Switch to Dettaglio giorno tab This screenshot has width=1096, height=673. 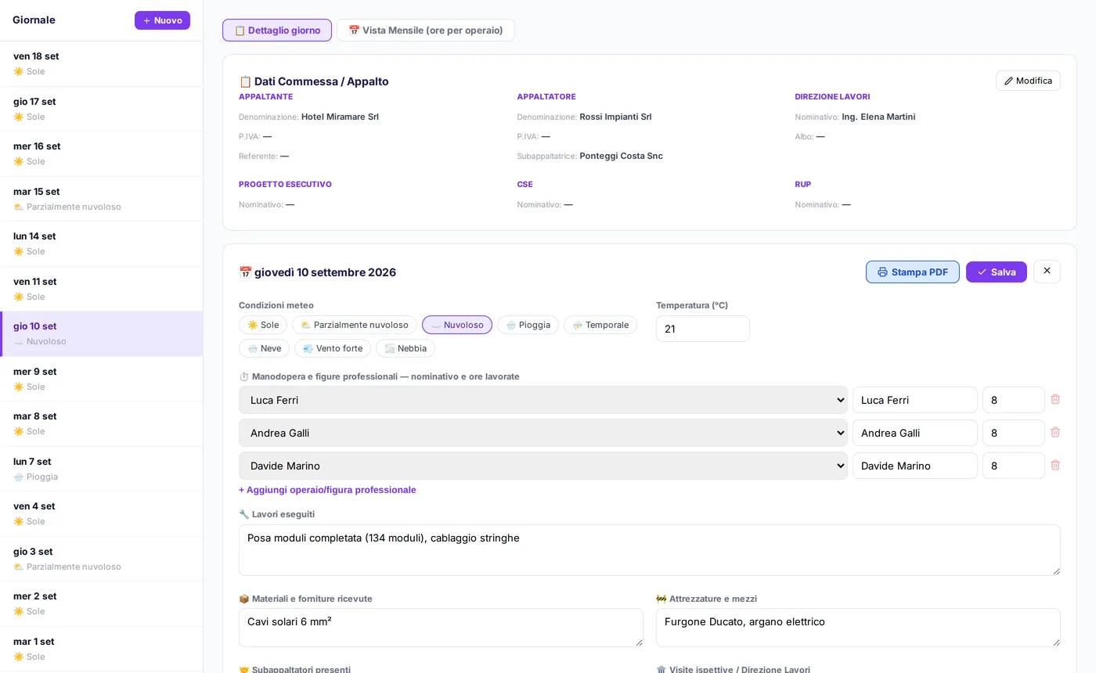point(277,31)
